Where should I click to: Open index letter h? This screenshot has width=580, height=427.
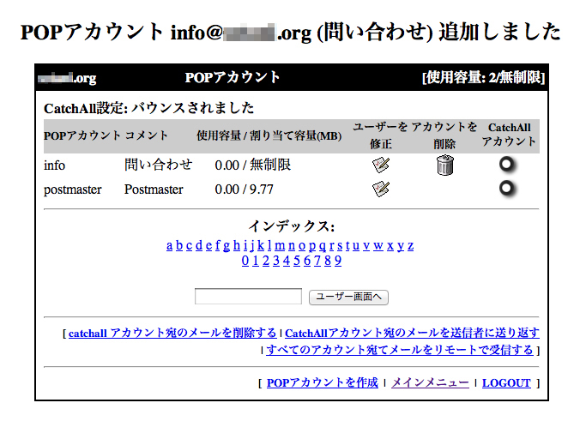tap(237, 245)
